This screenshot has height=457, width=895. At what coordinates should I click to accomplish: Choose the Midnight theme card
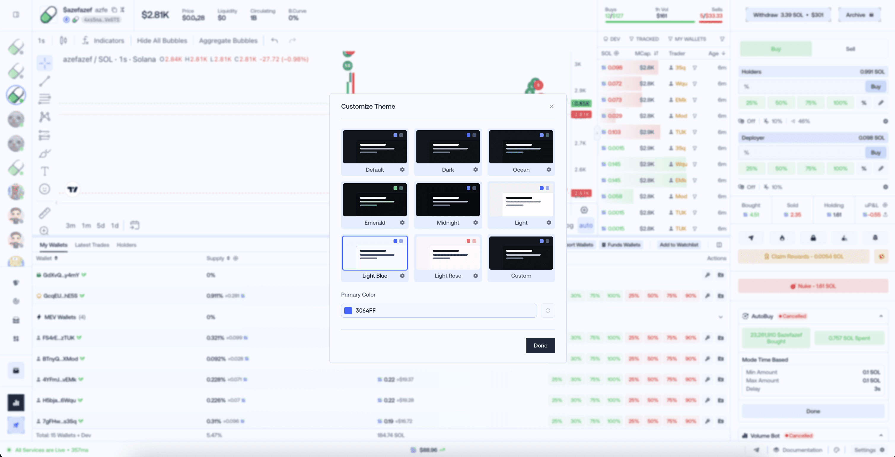pyautogui.click(x=447, y=200)
